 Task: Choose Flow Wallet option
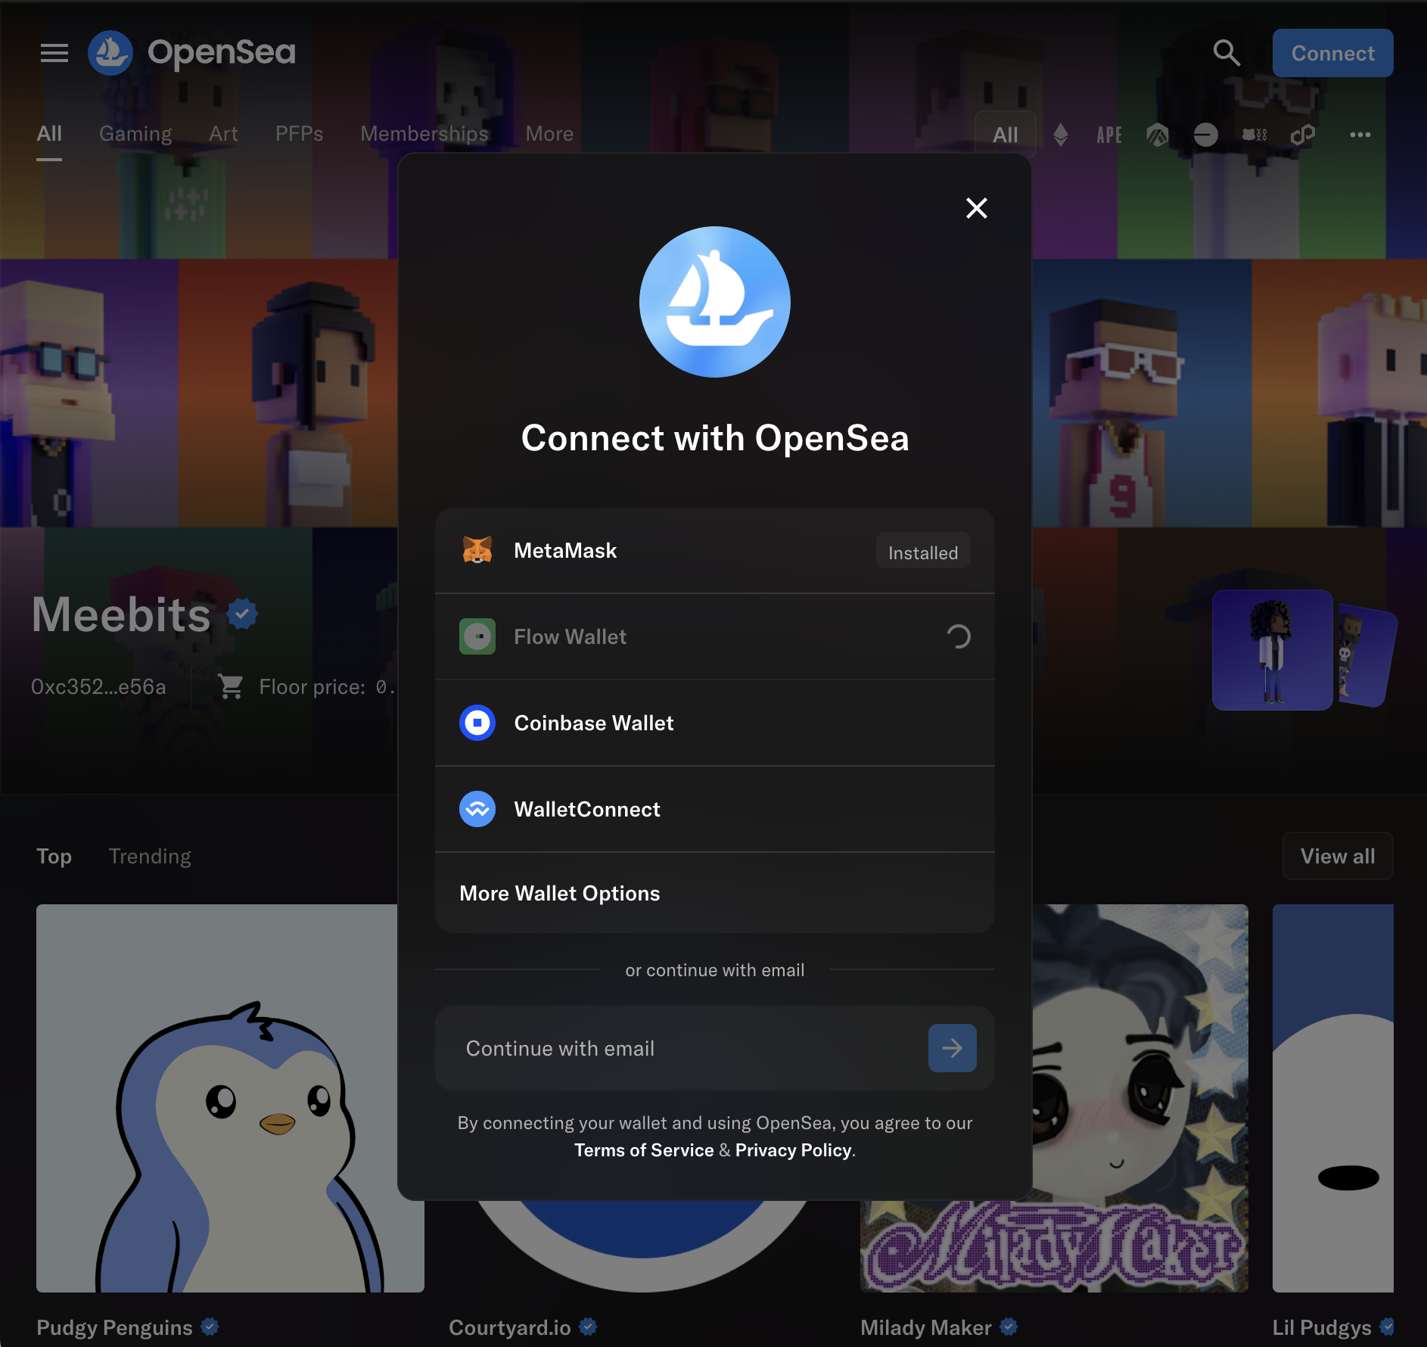tap(715, 636)
